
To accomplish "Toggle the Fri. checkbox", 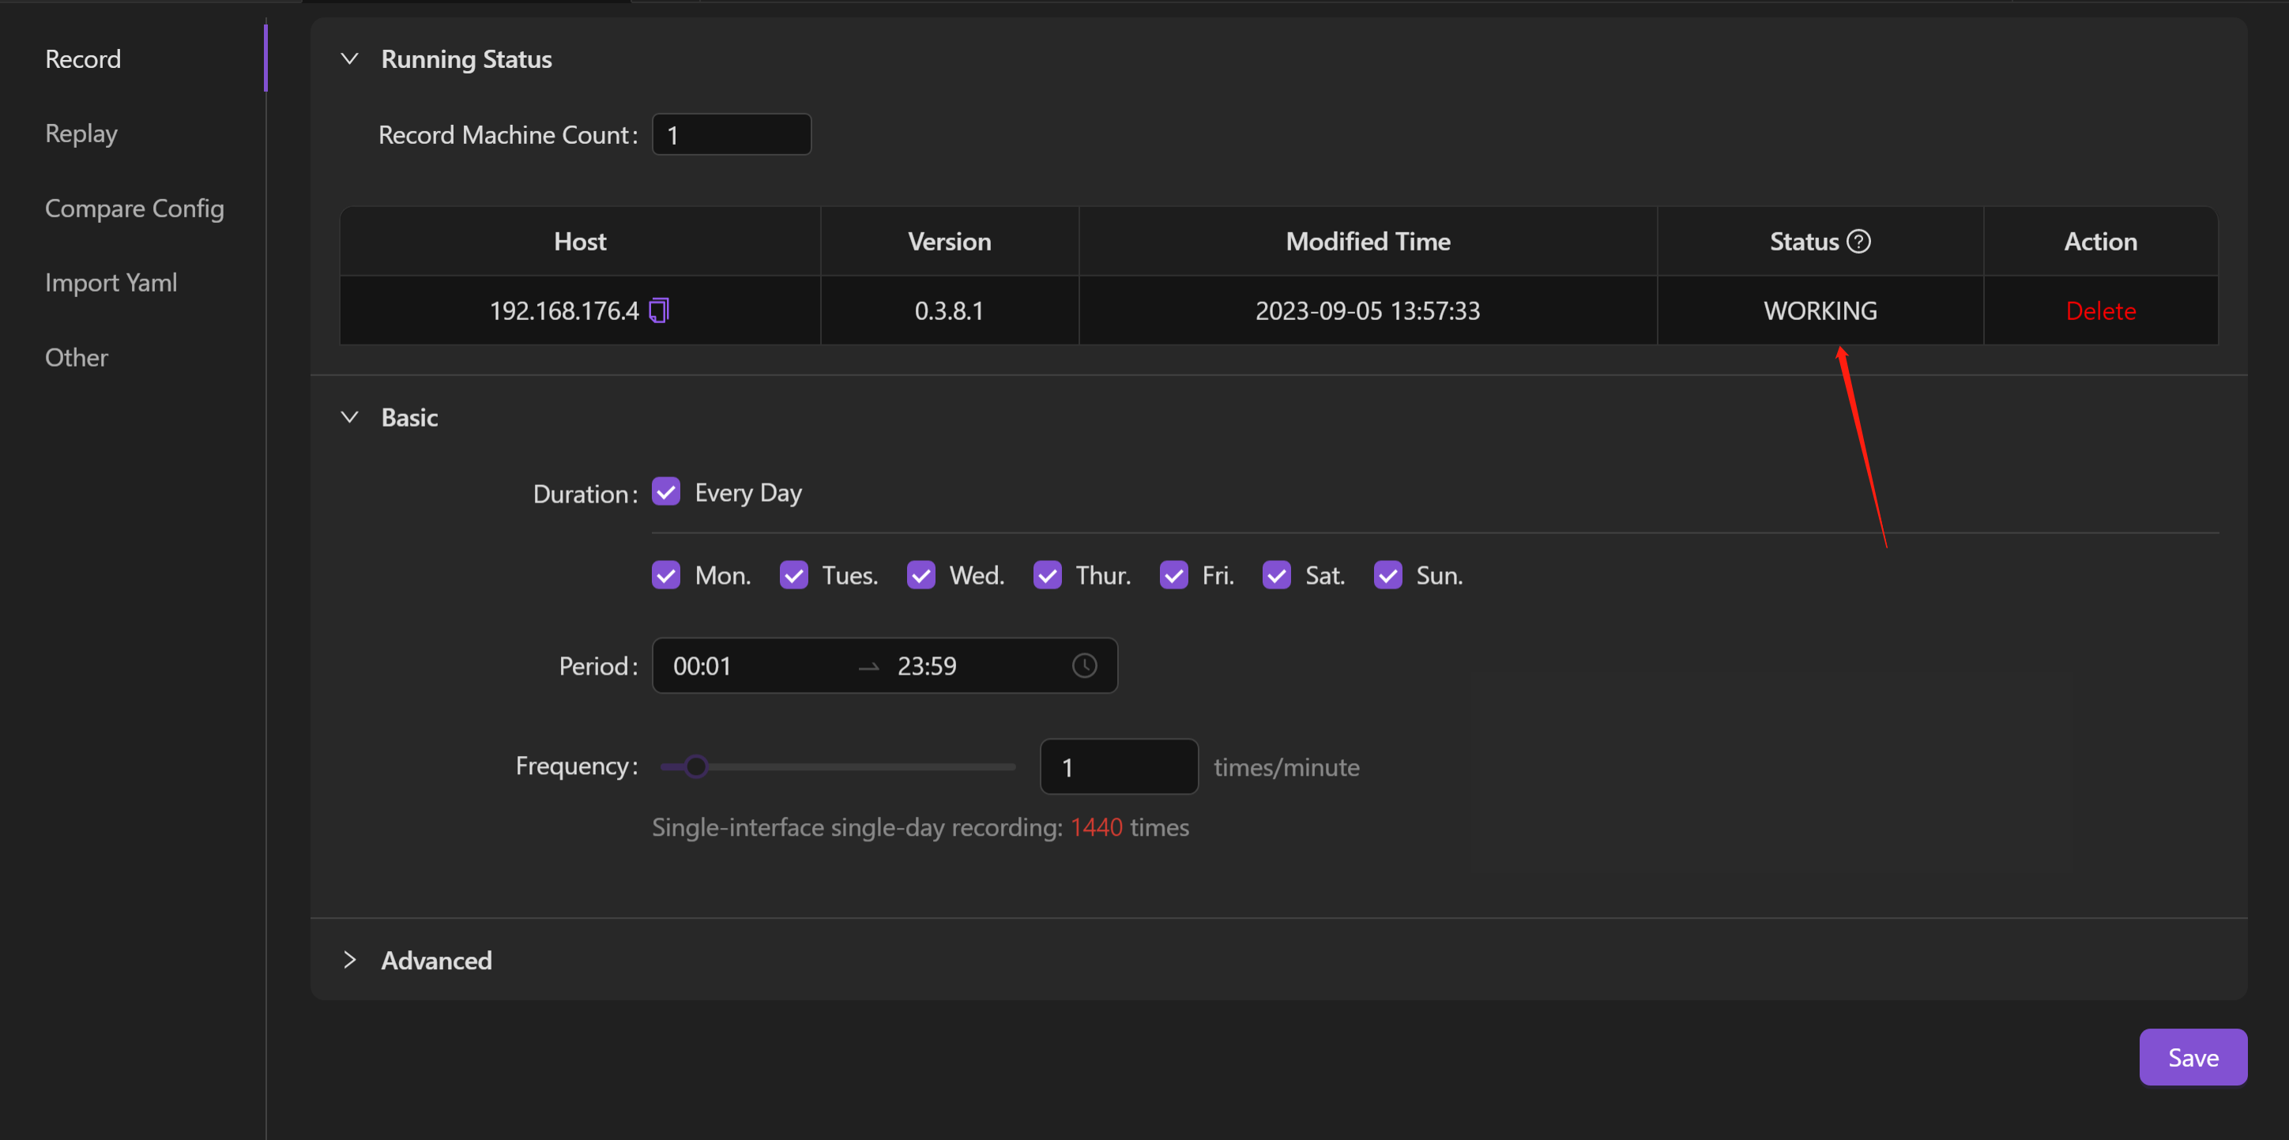I will [1173, 575].
